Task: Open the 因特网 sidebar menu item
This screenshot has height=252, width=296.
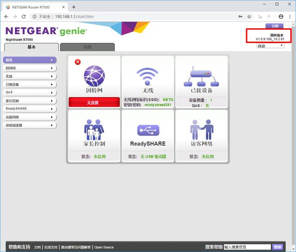Action: coord(30,68)
